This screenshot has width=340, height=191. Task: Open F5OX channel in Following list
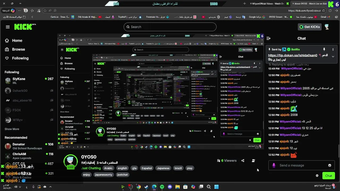(29, 110)
